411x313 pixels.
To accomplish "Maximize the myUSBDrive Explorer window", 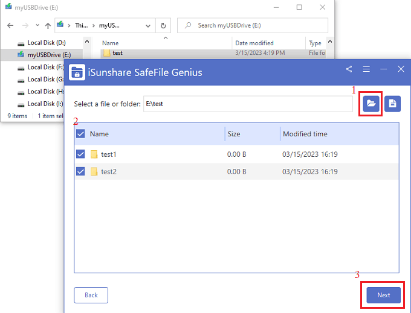I will coord(299,7).
